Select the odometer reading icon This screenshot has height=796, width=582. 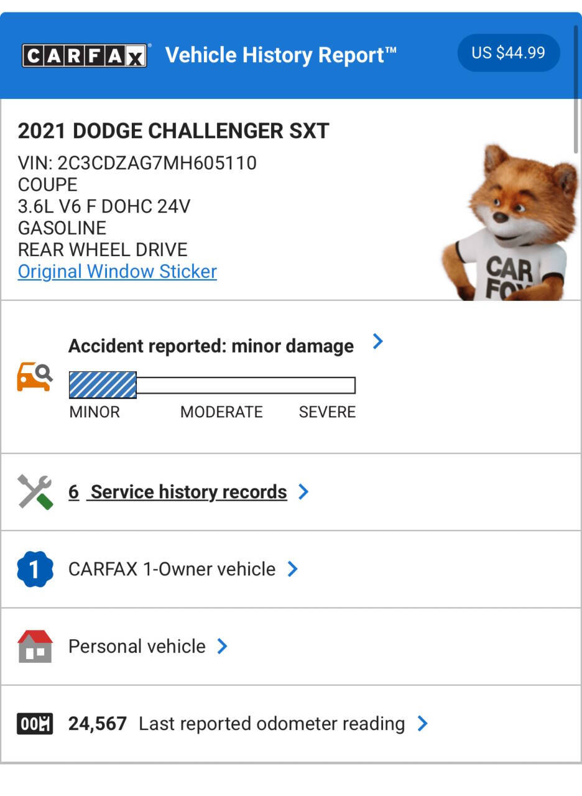tap(35, 723)
